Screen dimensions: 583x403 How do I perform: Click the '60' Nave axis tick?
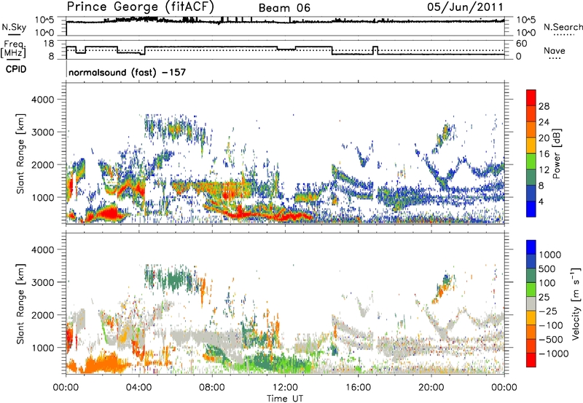522,44
